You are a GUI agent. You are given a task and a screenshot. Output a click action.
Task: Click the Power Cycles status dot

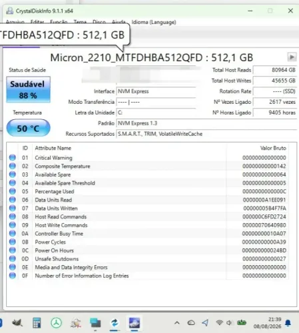click(x=13, y=242)
